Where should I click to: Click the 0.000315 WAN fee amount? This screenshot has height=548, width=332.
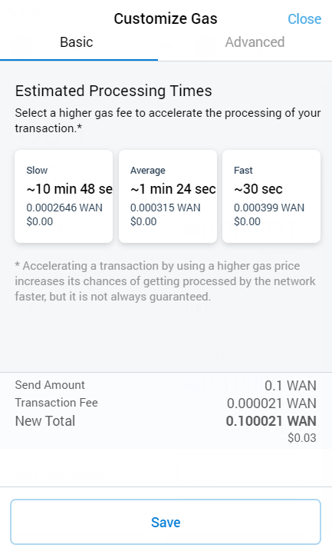click(x=166, y=208)
